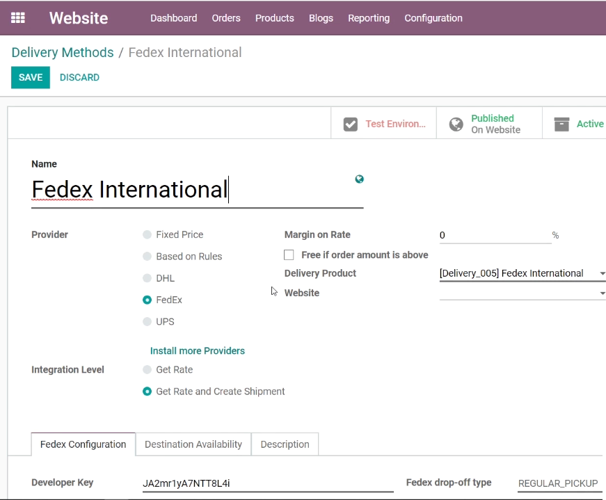Enable Free if order amount is above
The image size is (606, 500).
coord(289,255)
